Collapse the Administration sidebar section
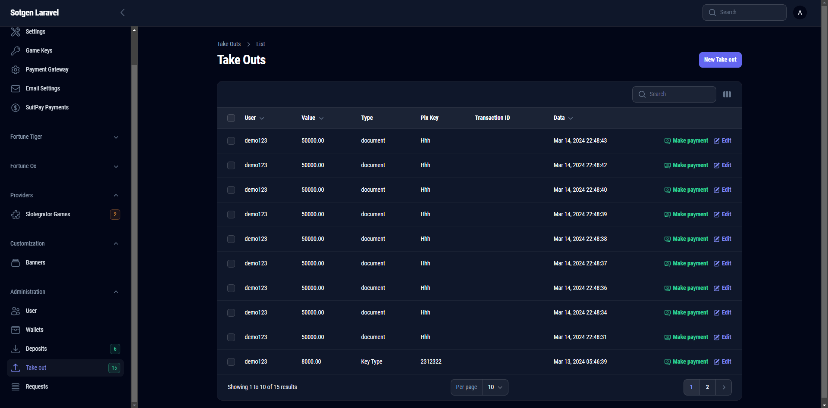 coord(116,292)
